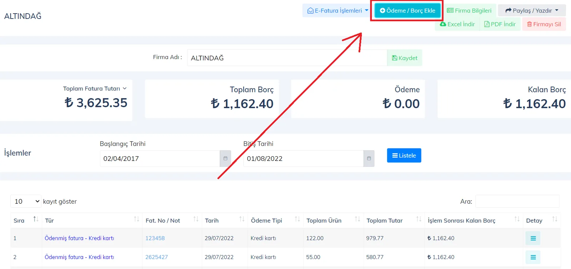Open the E-Fatura İşlemleri dropdown
This screenshot has height=269, width=571.
(338, 11)
